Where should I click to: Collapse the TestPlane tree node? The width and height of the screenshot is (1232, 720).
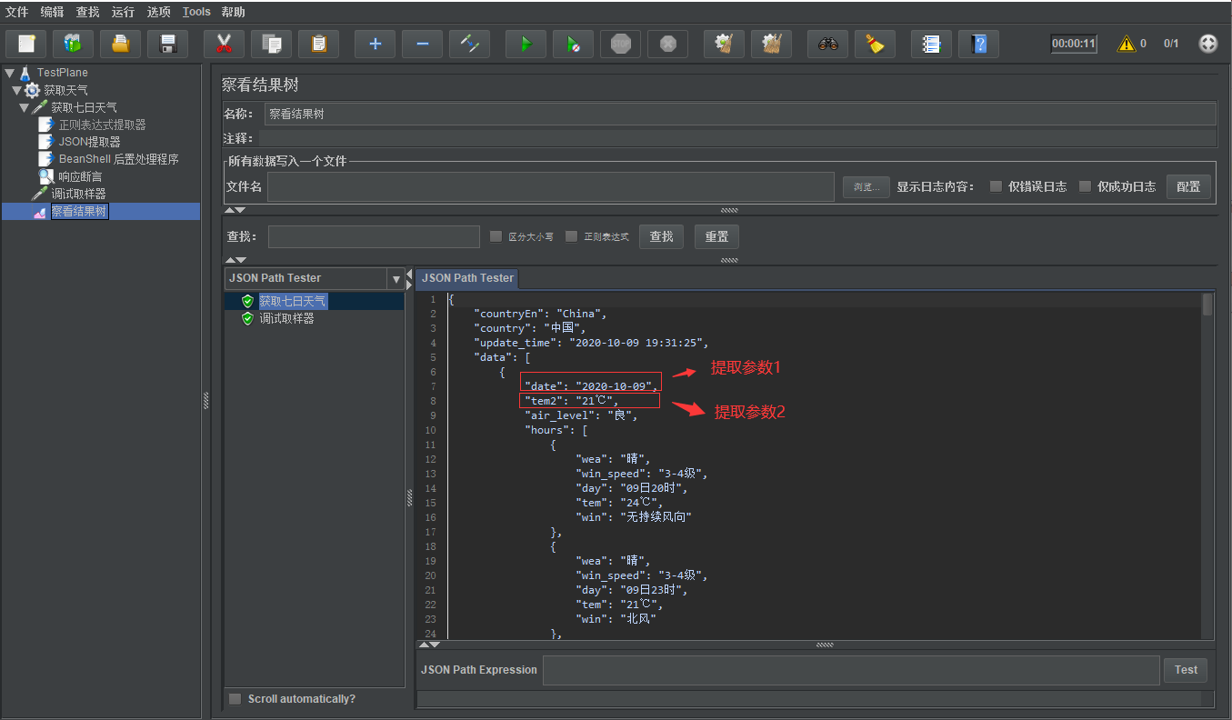(9, 73)
